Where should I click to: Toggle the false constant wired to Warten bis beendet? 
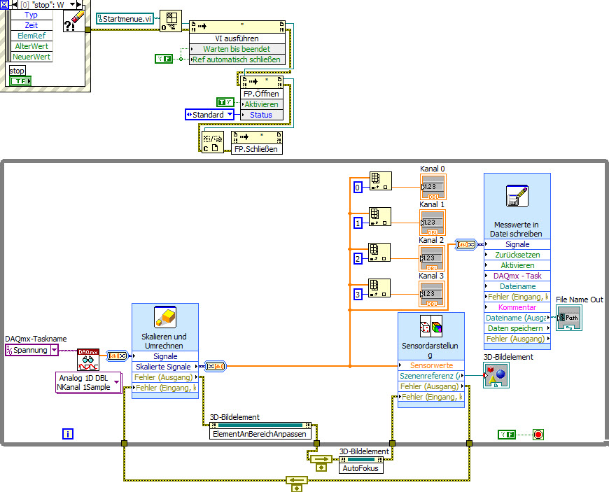[164, 59]
